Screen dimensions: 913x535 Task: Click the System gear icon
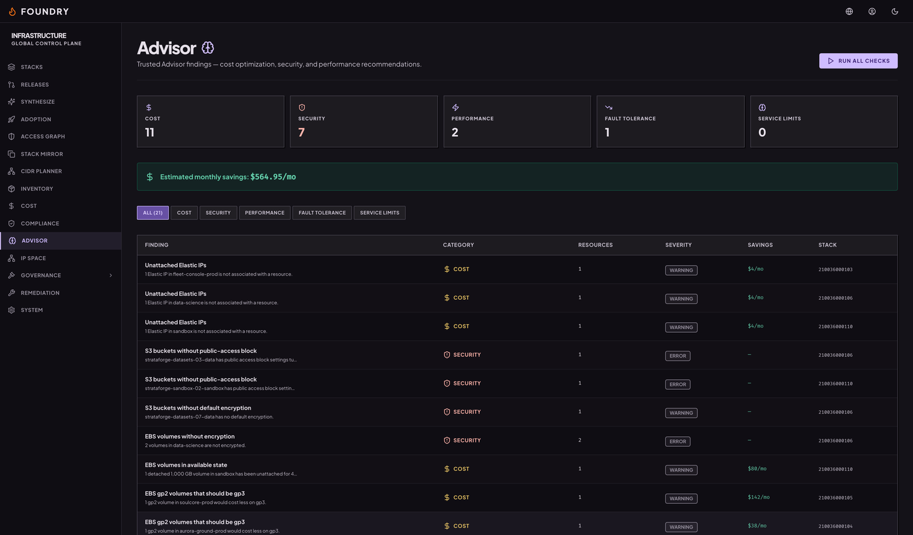(x=11, y=310)
